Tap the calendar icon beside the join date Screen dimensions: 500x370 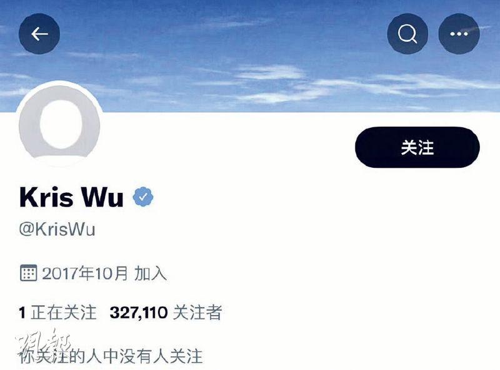pyautogui.click(x=28, y=273)
